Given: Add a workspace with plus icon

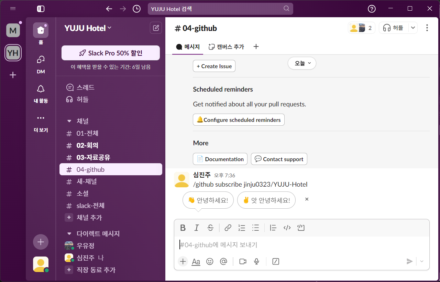Looking at the screenshot, I should click(13, 75).
